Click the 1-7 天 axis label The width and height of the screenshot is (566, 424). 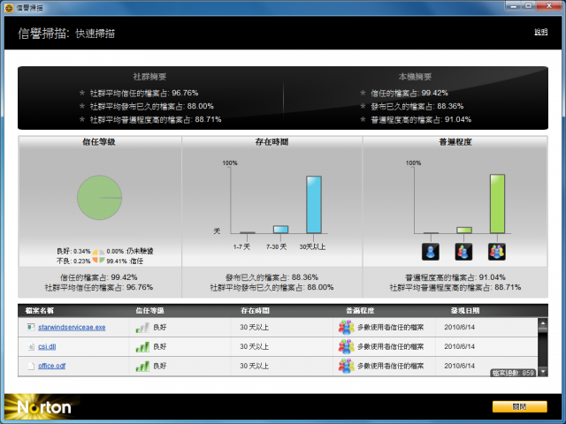point(241,247)
